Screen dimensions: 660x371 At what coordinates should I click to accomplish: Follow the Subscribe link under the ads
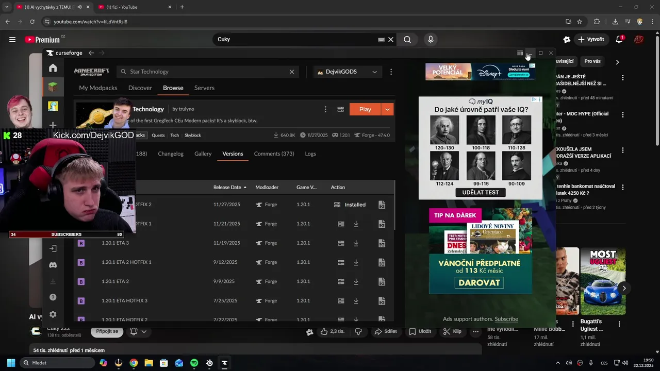[506, 319]
